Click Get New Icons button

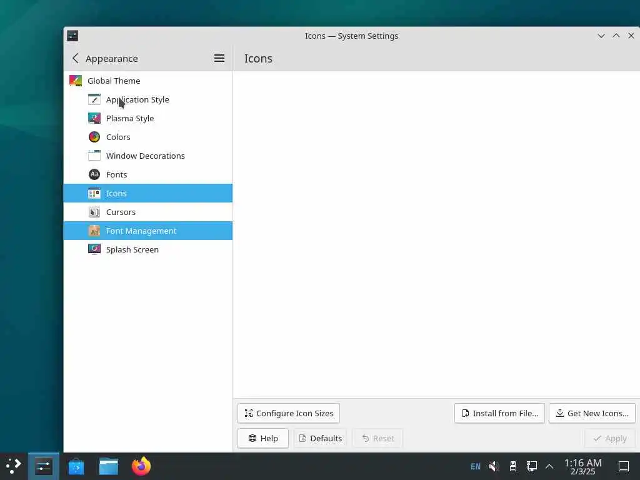(x=592, y=414)
